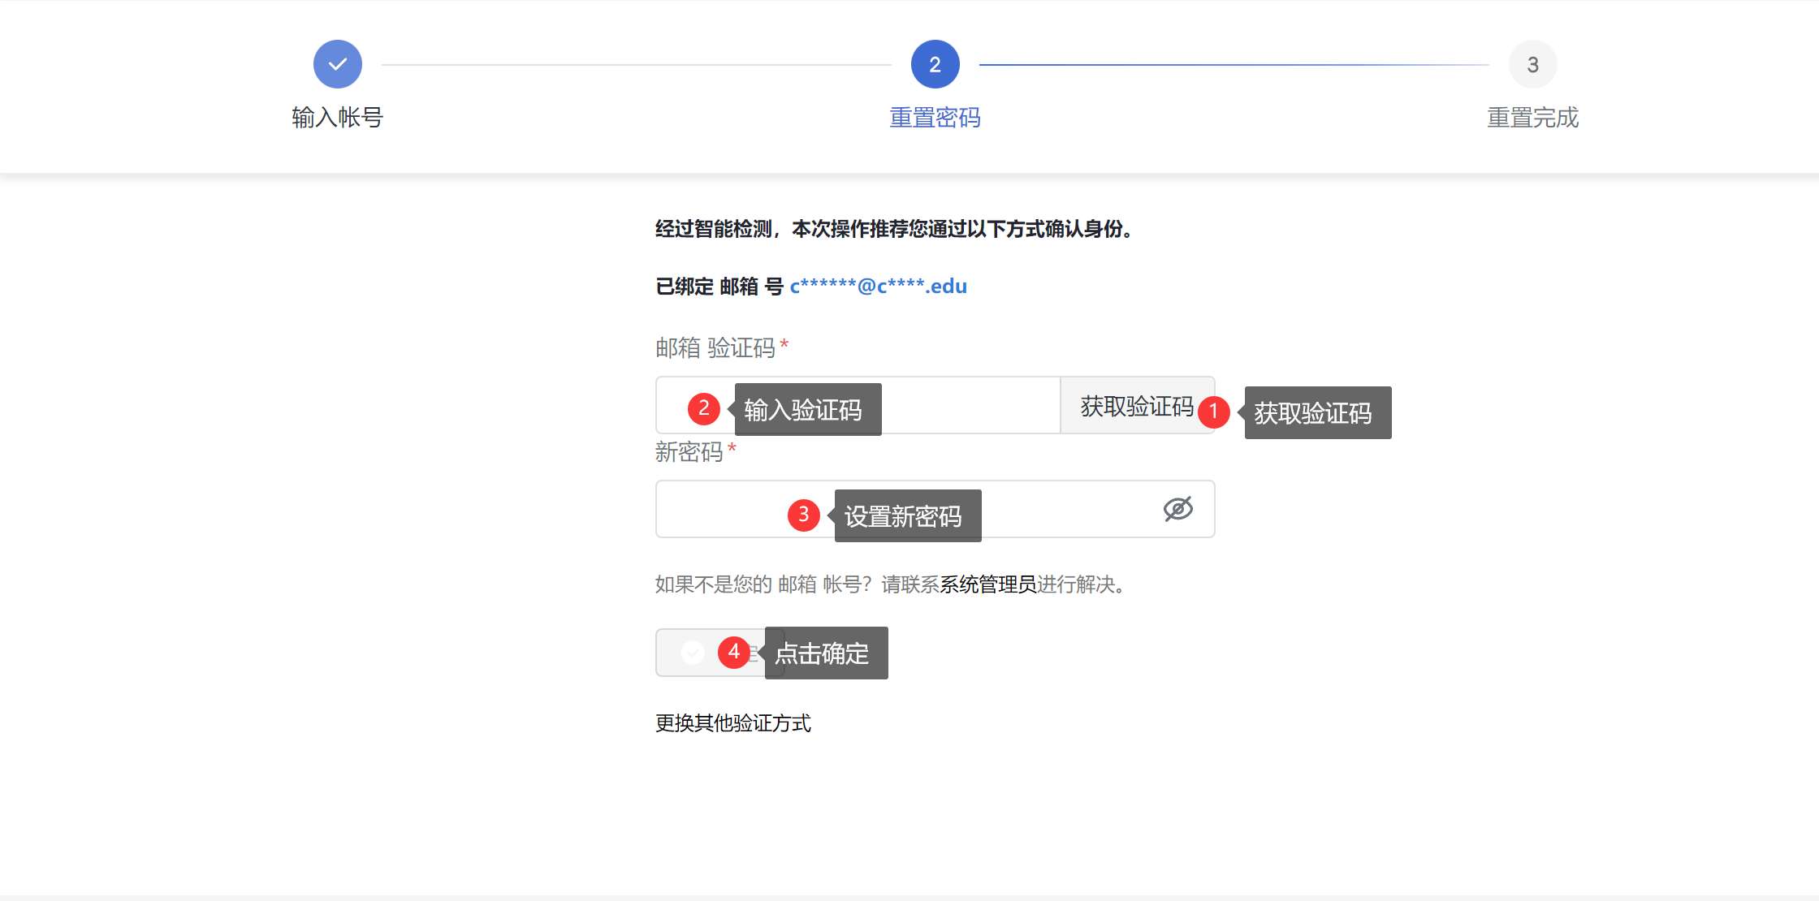Click the confirm button's check icon
Image resolution: width=1819 pixels, height=901 pixels.
pos(693,652)
